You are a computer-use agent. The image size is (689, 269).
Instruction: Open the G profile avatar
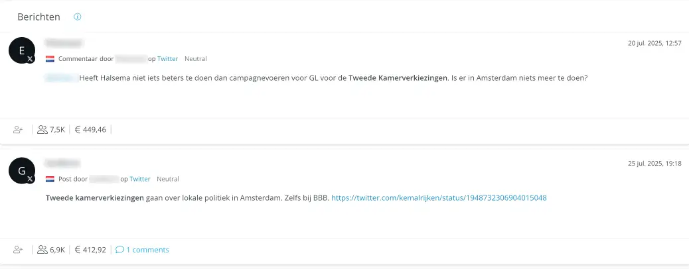pyautogui.click(x=21, y=170)
